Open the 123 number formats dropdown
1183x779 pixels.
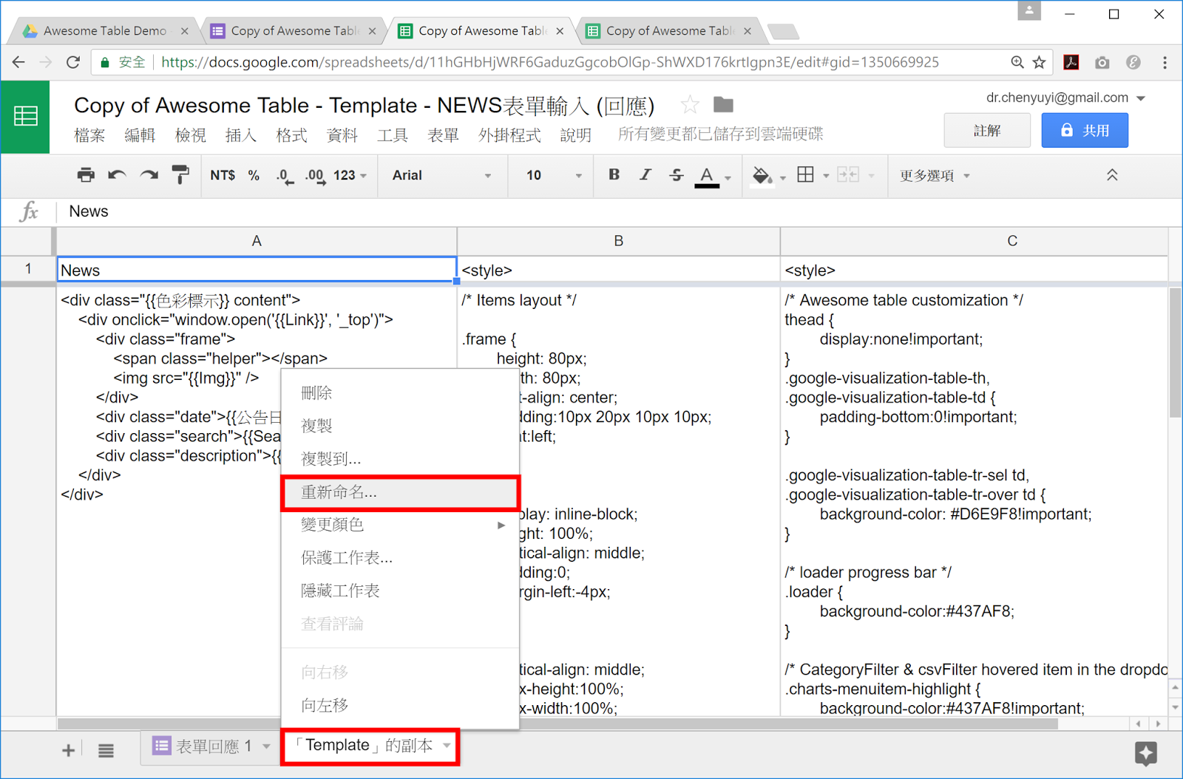coord(350,175)
